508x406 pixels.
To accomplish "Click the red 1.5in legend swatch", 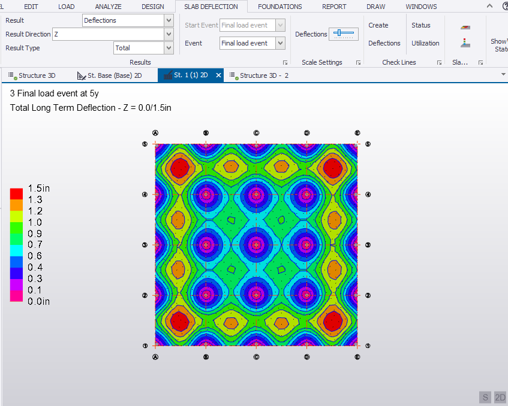I will pyautogui.click(x=16, y=193).
